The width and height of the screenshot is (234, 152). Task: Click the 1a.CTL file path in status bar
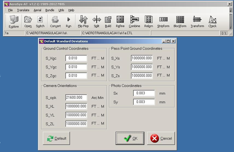116,33
